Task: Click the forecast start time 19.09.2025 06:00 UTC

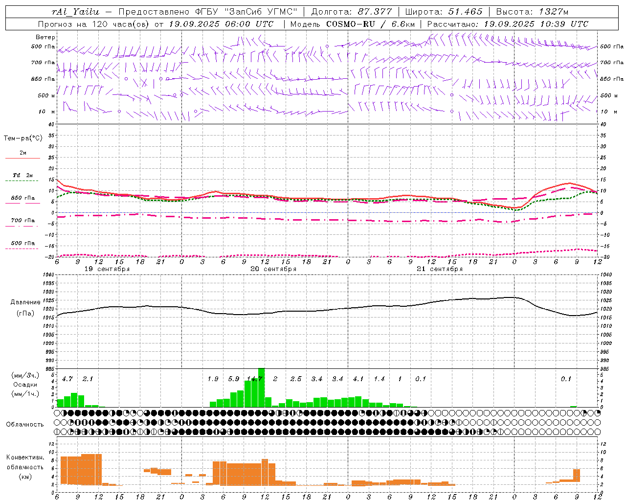Action: click(x=221, y=24)
